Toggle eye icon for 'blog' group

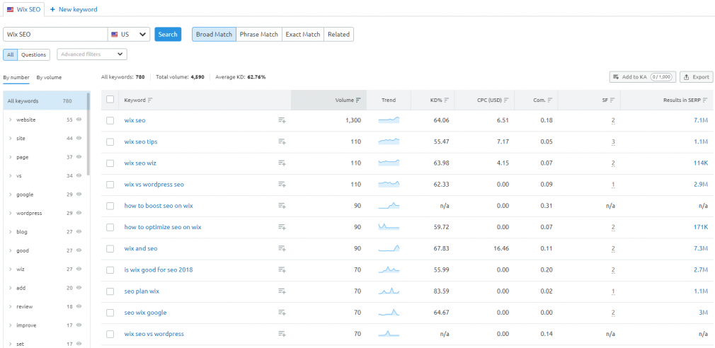click(79, 232)
